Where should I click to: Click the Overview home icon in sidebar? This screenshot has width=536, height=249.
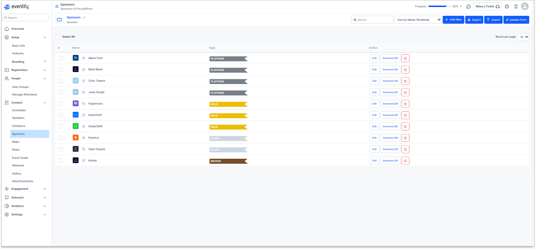point(7,29)
